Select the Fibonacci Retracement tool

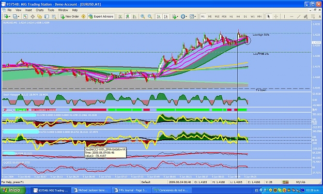coord(313,17)
